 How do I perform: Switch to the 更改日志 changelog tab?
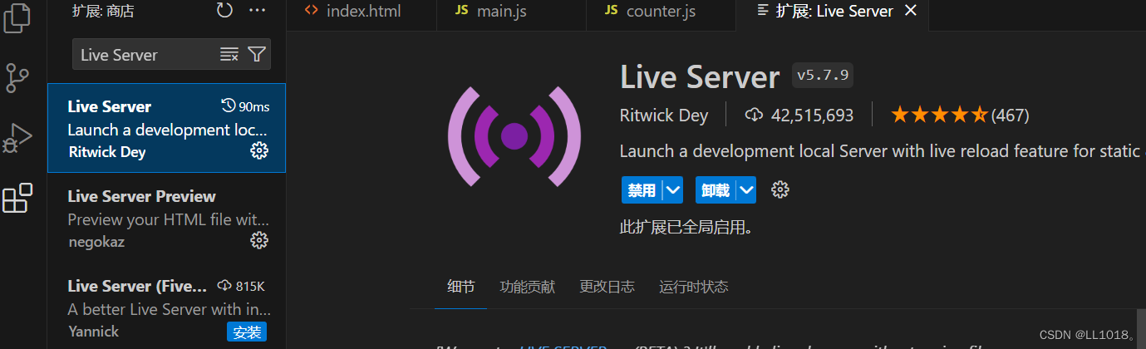(607, 287)
